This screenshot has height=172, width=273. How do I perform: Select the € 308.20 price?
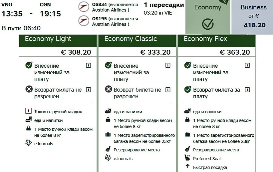pos(76,52)
